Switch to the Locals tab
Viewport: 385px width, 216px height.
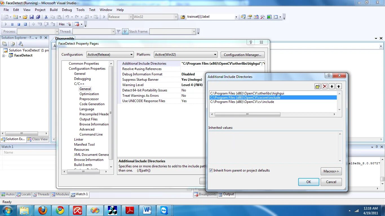[24, 194]
